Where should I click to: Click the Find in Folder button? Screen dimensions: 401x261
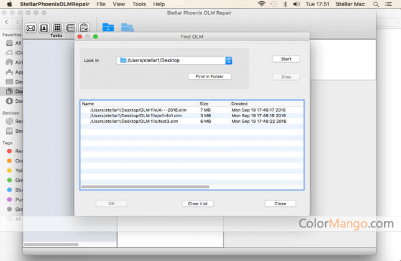(210, 76)
